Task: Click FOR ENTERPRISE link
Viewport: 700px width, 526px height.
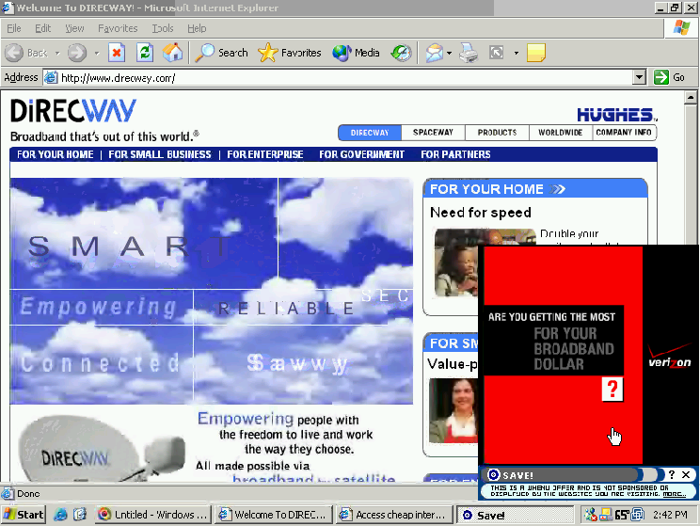Action: [265, 154]
